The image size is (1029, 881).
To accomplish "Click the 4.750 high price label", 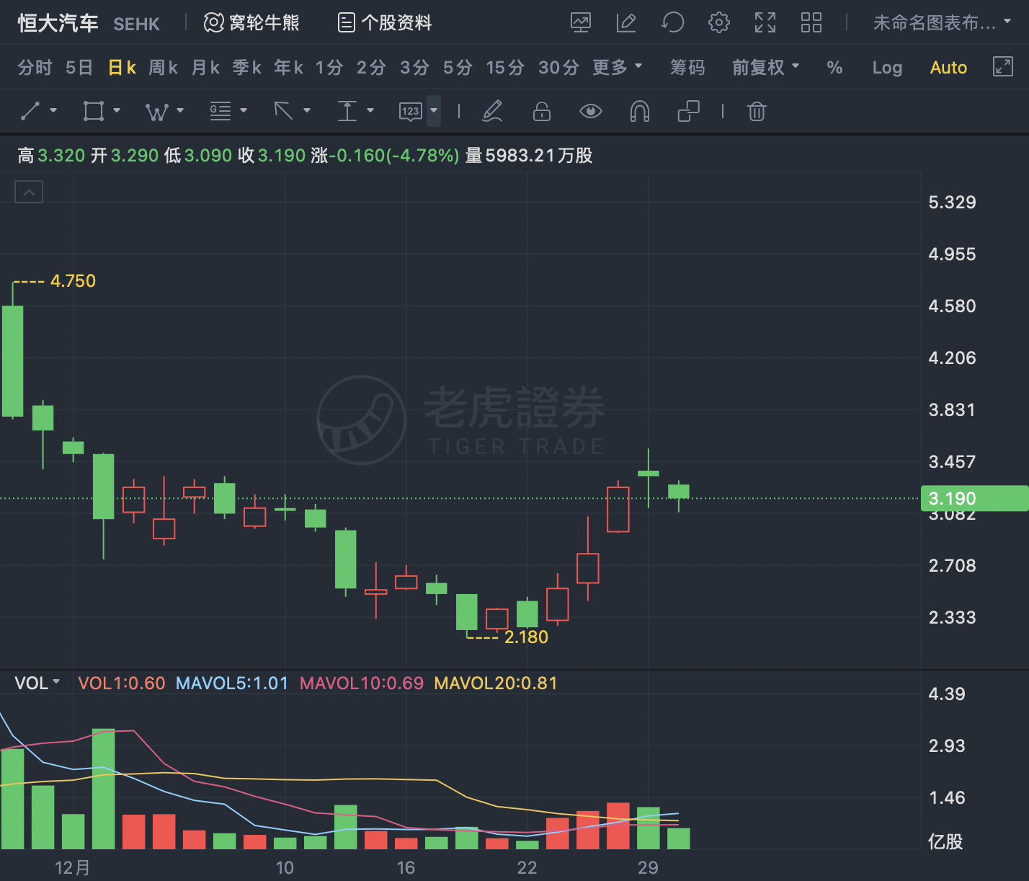I will pos(73,281).
